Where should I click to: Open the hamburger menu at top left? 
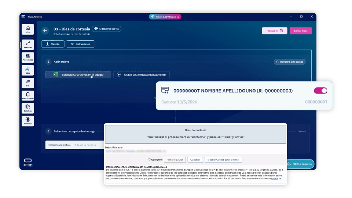pos(23,16)
